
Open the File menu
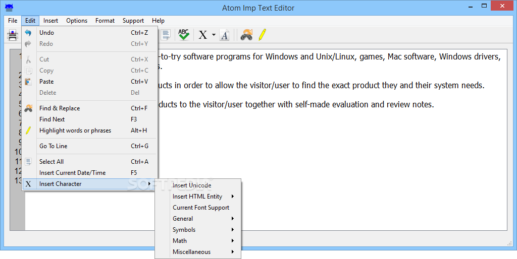pos(13,21)
